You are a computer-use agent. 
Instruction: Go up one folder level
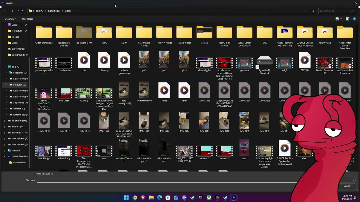(23, 11)
